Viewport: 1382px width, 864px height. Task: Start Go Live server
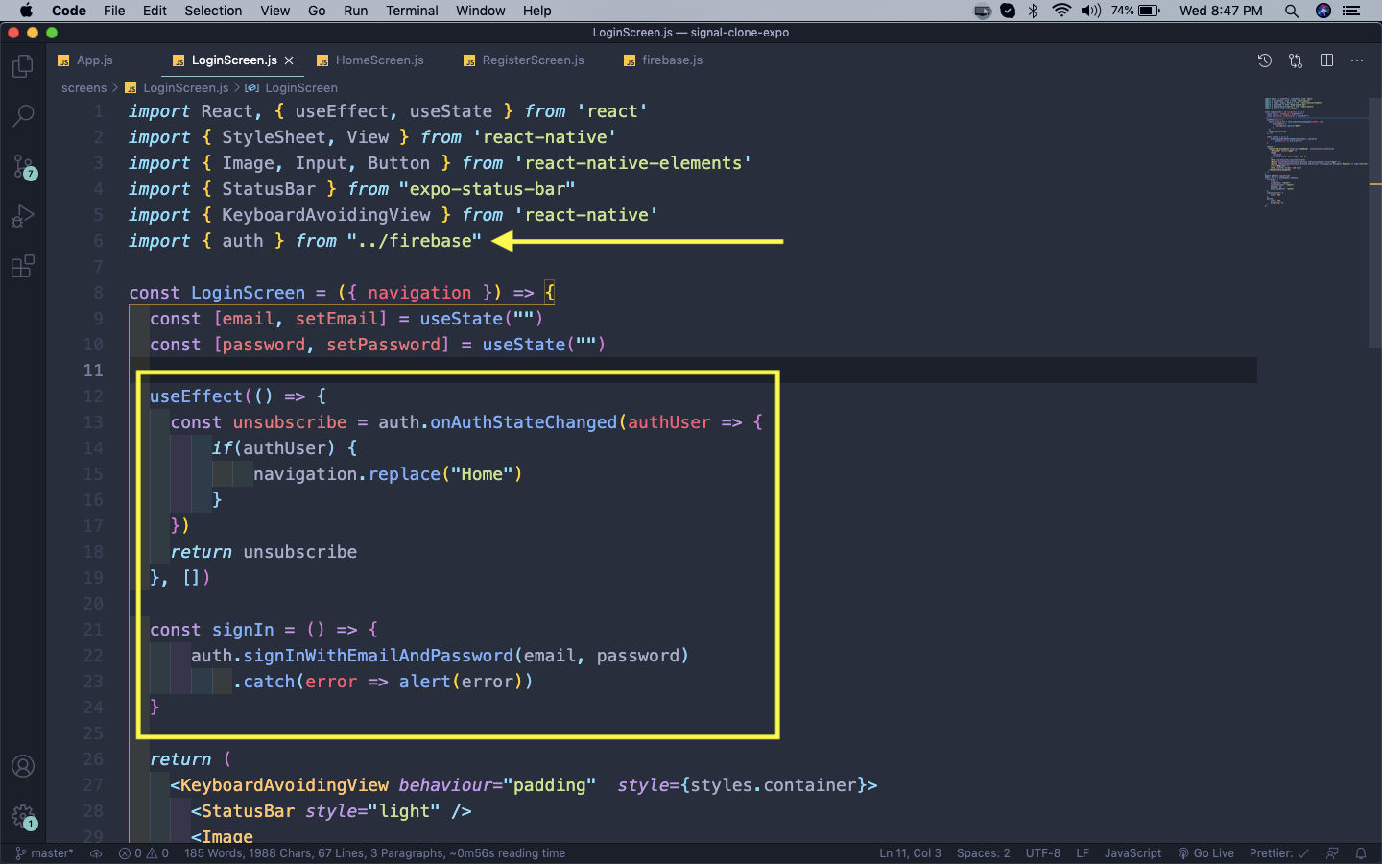pyautogui.click(x=1206, y=853)
